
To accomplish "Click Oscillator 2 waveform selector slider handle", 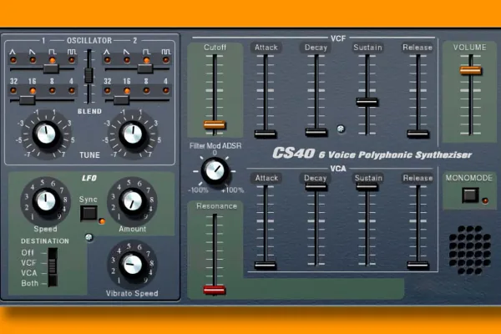I will point(145,68).
